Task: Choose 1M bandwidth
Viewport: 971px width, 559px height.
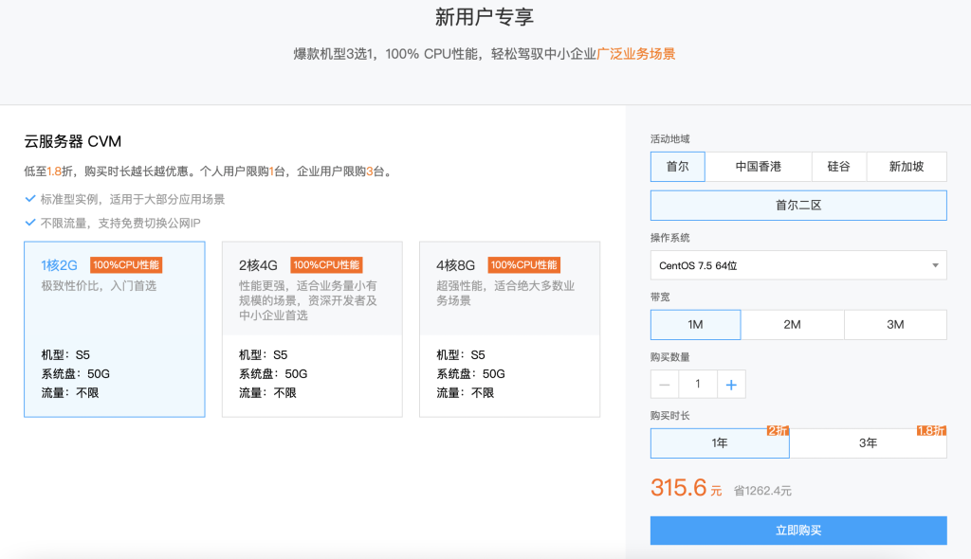Action: [x=695, y=325]
